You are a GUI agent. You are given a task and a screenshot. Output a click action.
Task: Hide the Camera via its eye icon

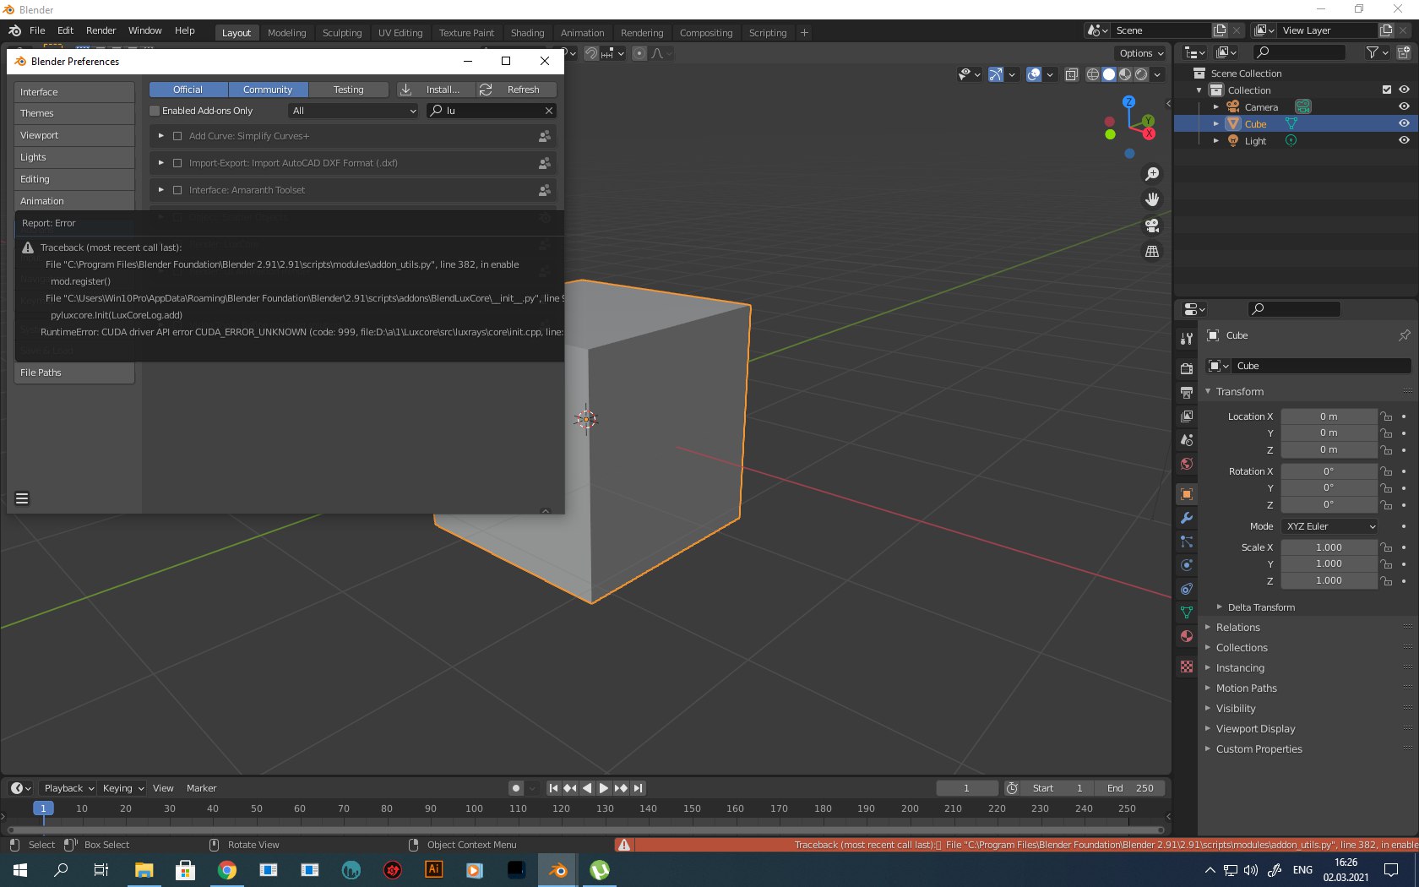[1404, 106]
